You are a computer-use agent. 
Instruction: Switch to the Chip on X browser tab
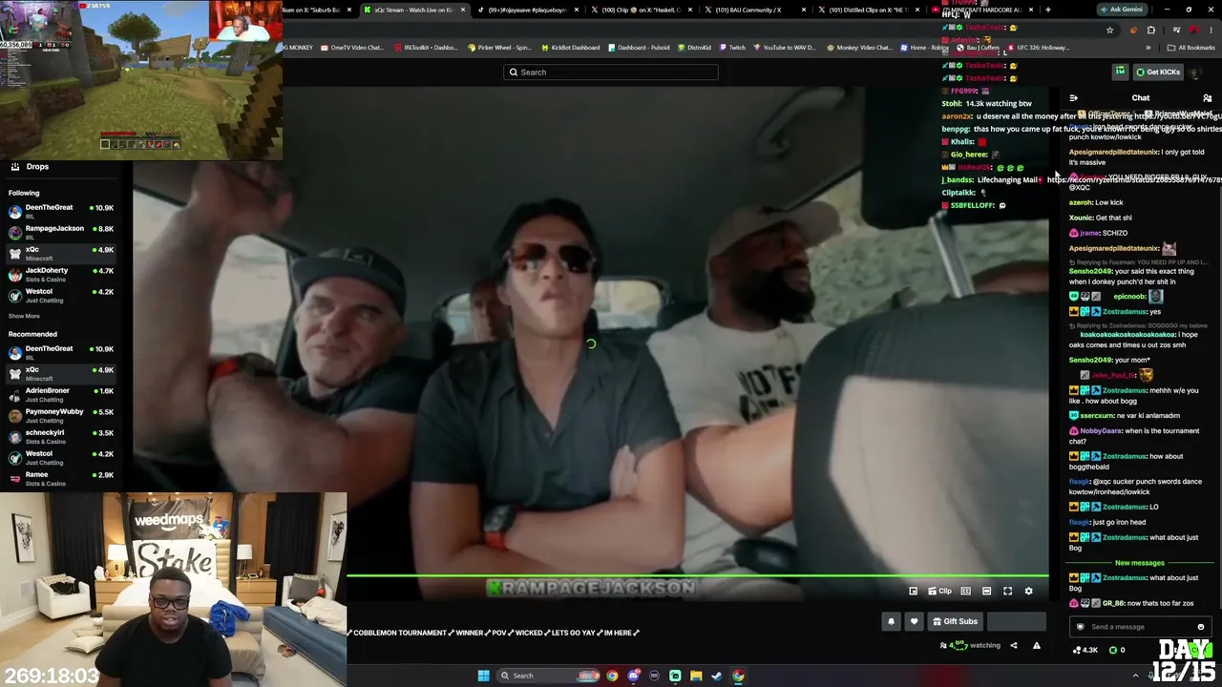click(x=641, y=10)
